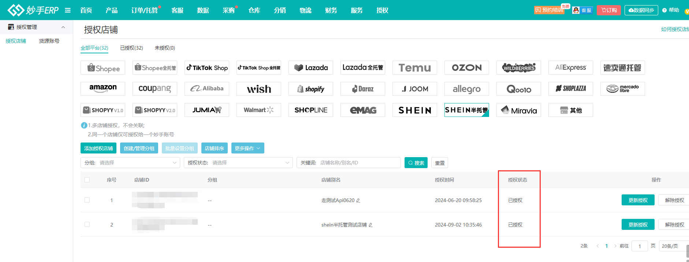This screenshot has width=689, height=262.
Task: Open the 20条/页 page size selector
Action: [674, 246]
